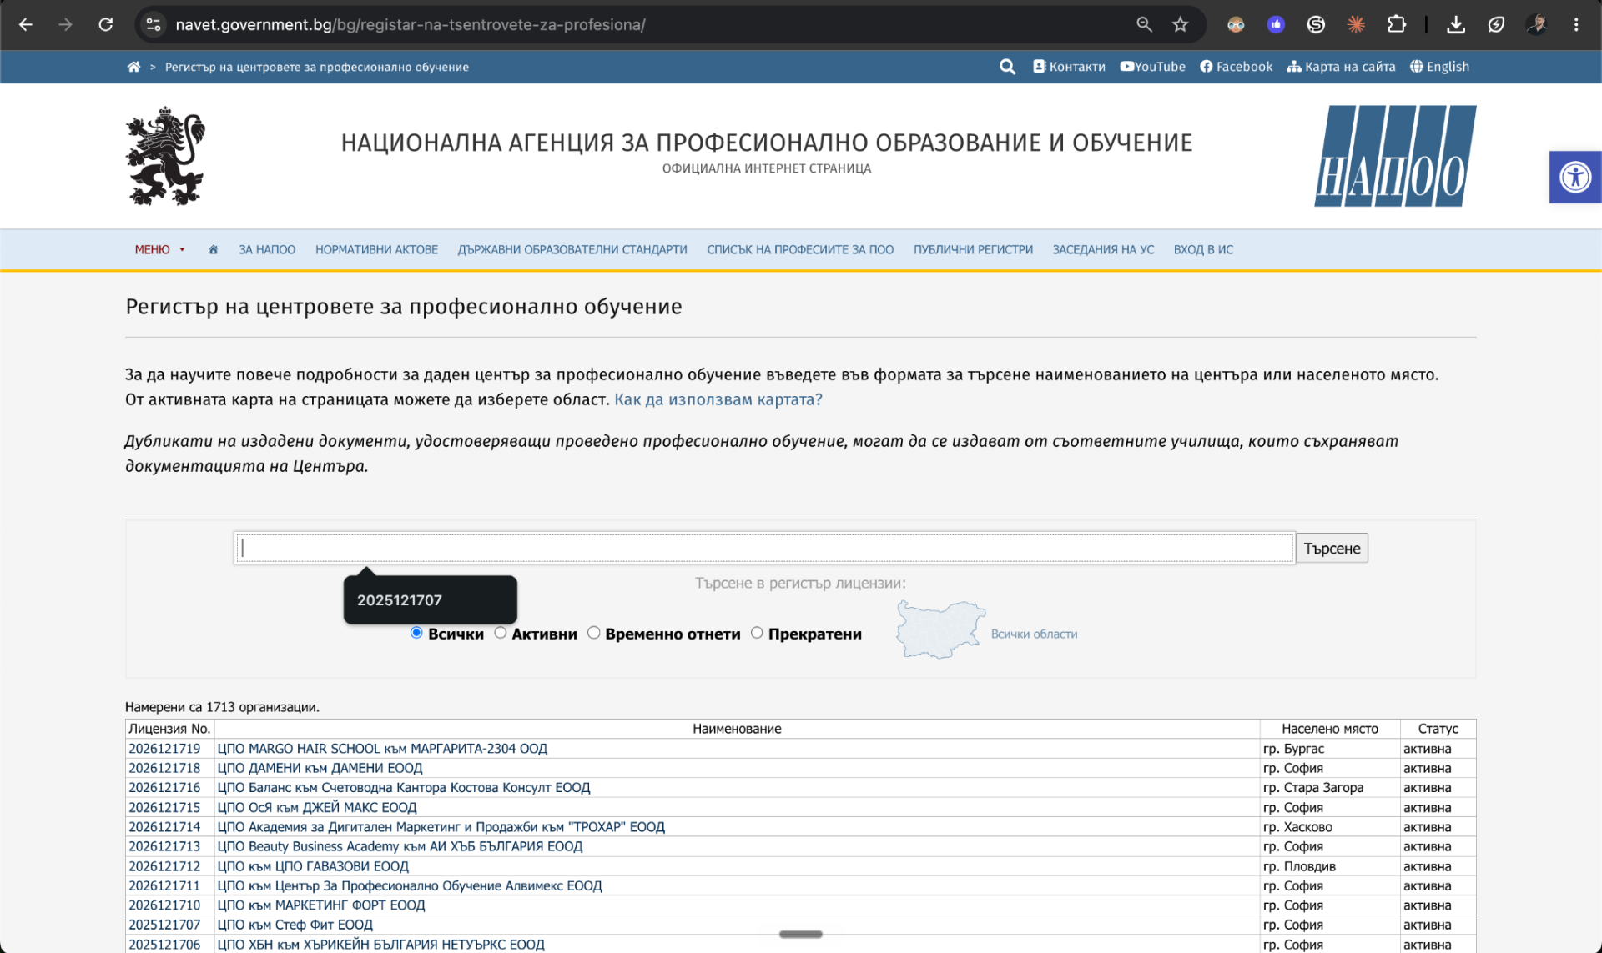Open ПУБЛИЧНИ РЕГИСТРИ menu item
The image size is (1602, 953).
click(973, 249)
